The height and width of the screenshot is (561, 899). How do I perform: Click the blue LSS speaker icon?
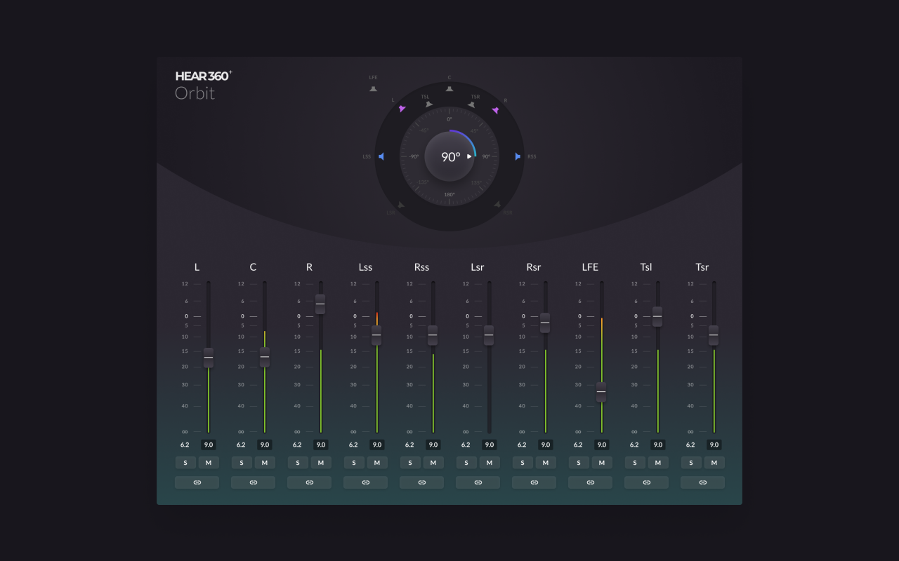click(x=381, y=156)
